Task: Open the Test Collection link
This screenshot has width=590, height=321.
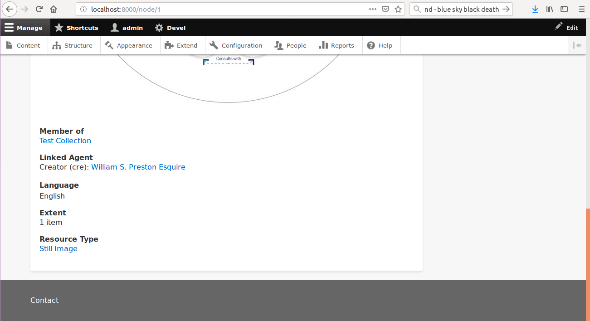Action: (x=65, y=141)
